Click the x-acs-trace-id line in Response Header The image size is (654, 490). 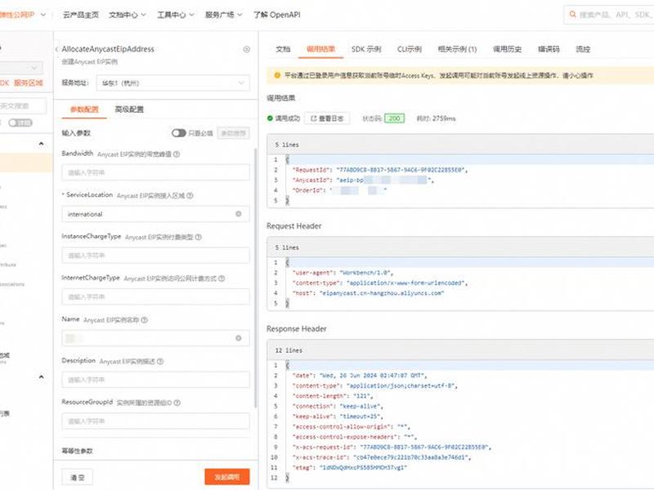[x=381, y=457]
